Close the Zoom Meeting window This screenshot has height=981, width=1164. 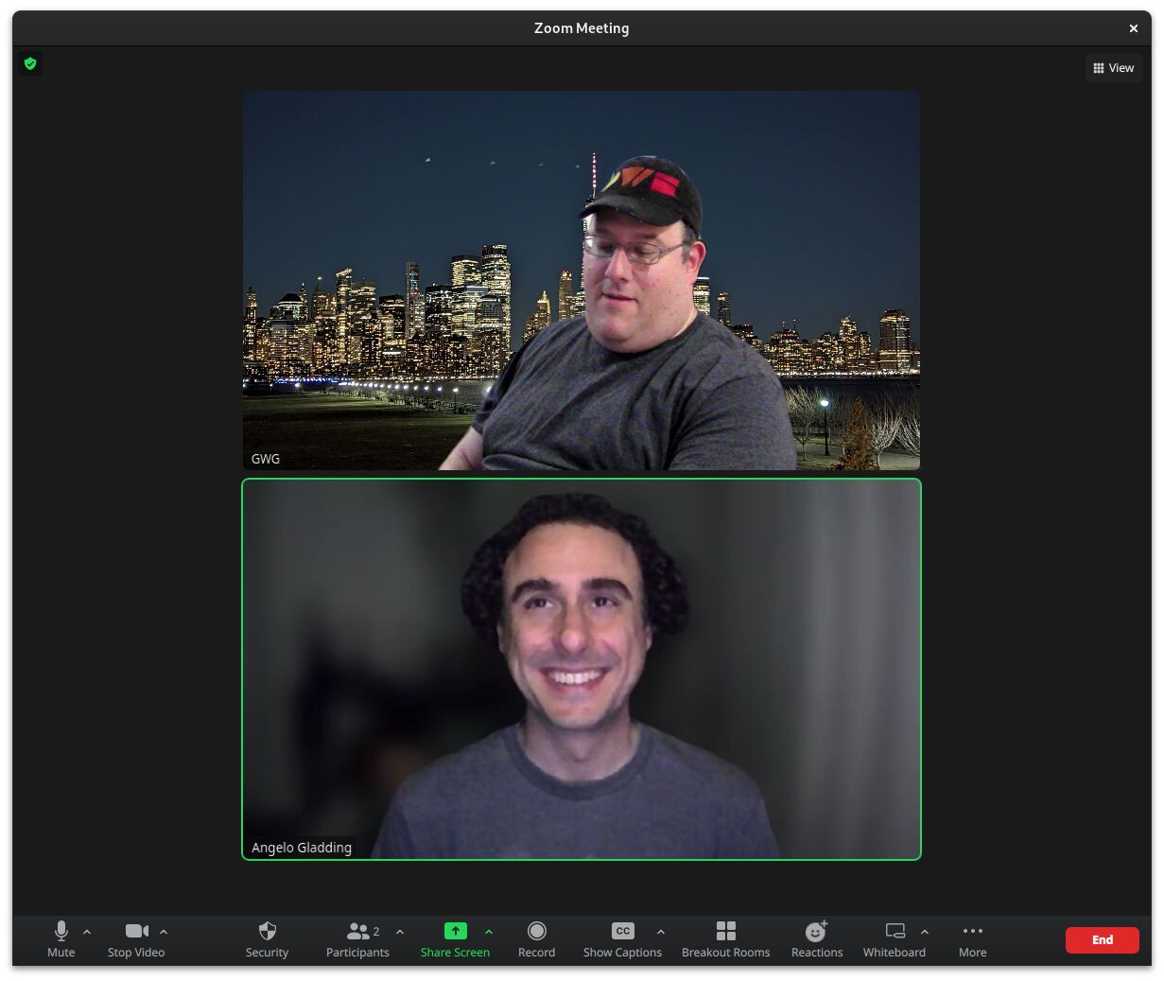coord(1134,28)
